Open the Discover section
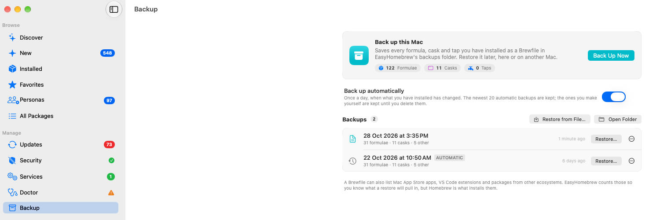Viewport: 649px width, 220px height. [x=61, y=37]
